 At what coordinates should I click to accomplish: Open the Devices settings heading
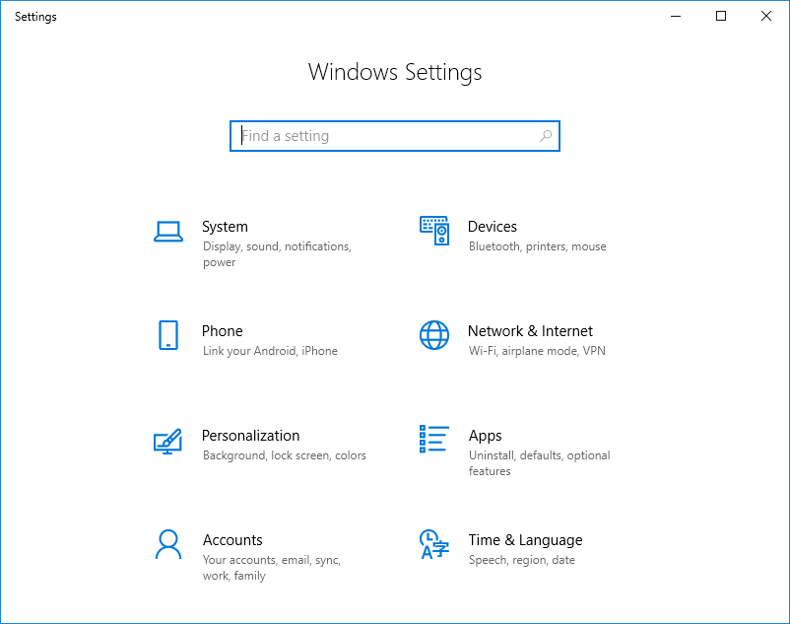493,227
